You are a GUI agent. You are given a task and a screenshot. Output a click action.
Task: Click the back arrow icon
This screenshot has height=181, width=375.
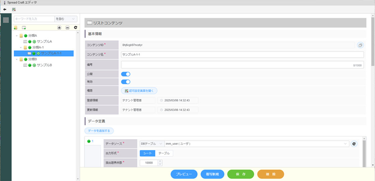(5, 9)
